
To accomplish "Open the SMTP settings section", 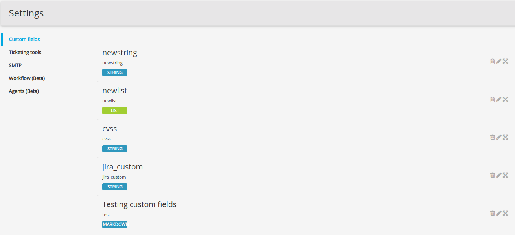I will (15, 65).
